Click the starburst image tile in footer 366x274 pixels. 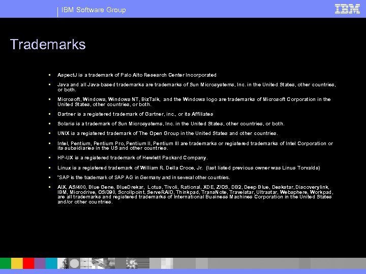pos(132,263)
